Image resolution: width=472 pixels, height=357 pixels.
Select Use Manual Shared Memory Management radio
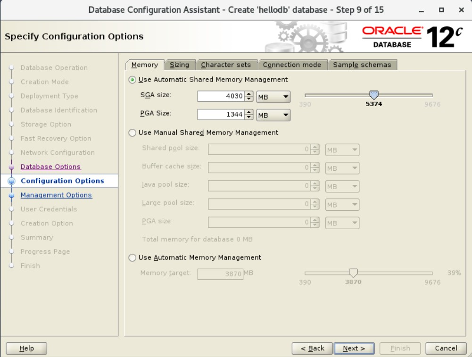tap(132, 133)
